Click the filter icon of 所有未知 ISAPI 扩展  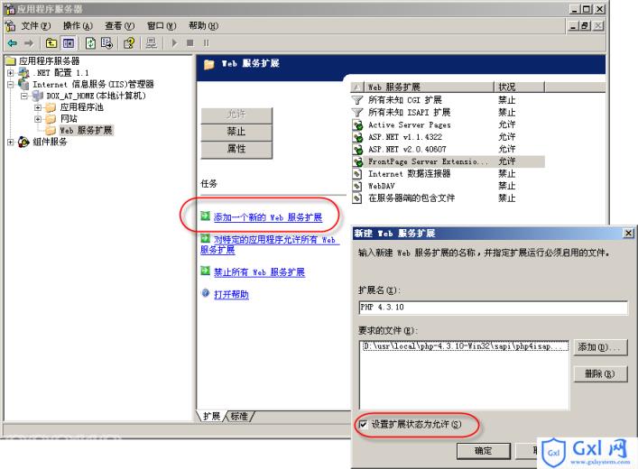pyautogui.click(x=357, y=112)
